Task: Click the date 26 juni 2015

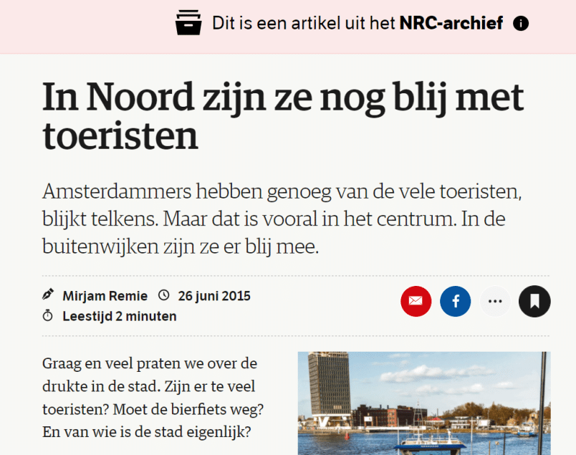Action: (x=213, y=295)
